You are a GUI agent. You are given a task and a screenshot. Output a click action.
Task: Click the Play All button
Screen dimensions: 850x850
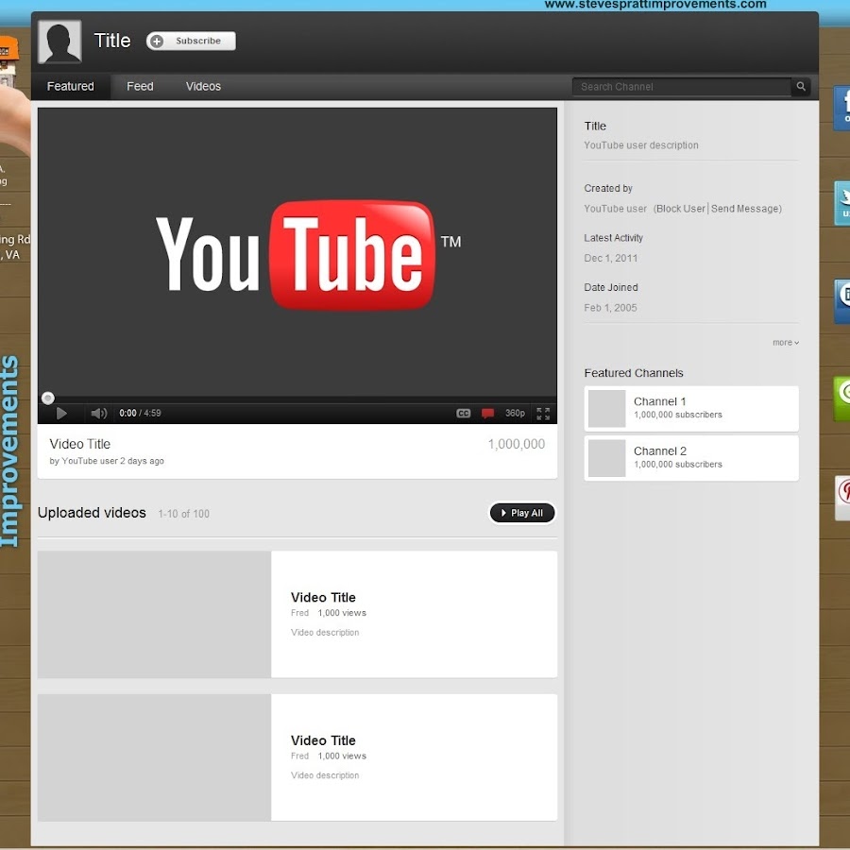pos(522,513)
